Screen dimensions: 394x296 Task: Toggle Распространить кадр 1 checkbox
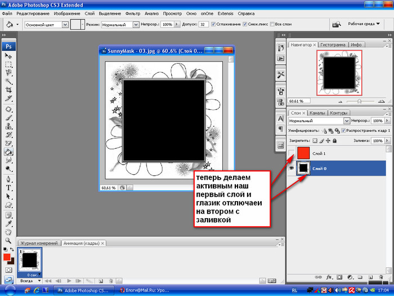(x=343, y=130)
